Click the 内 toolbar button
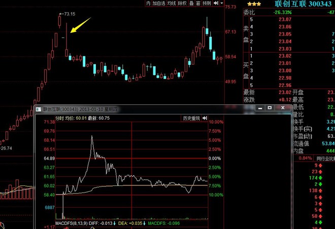335x229 pixels. pyautogui.click(x=148, y=3)
